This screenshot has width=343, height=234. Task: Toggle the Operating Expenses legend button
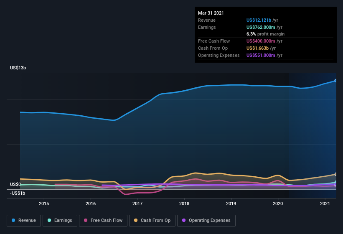206,221
